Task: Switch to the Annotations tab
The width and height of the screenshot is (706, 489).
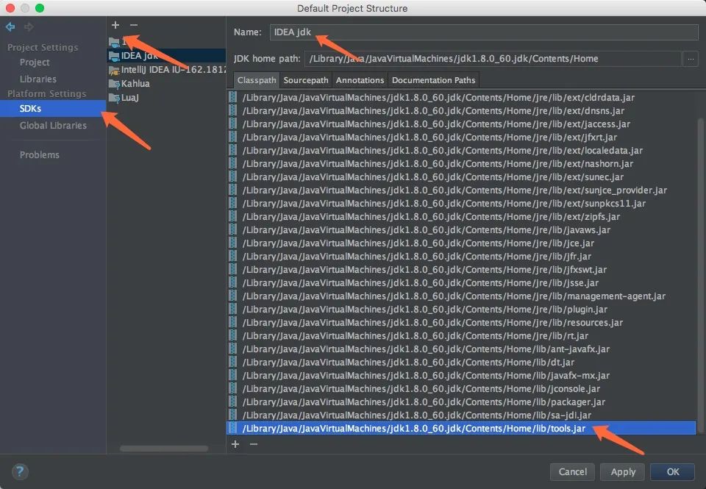Action: pos(360,80)
